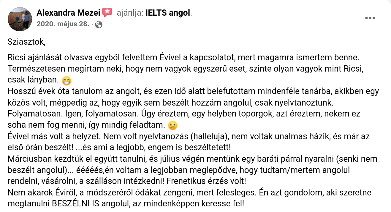Click the red recommendation star badge
The image size is (391, 212).
click(x=107, y=13)
